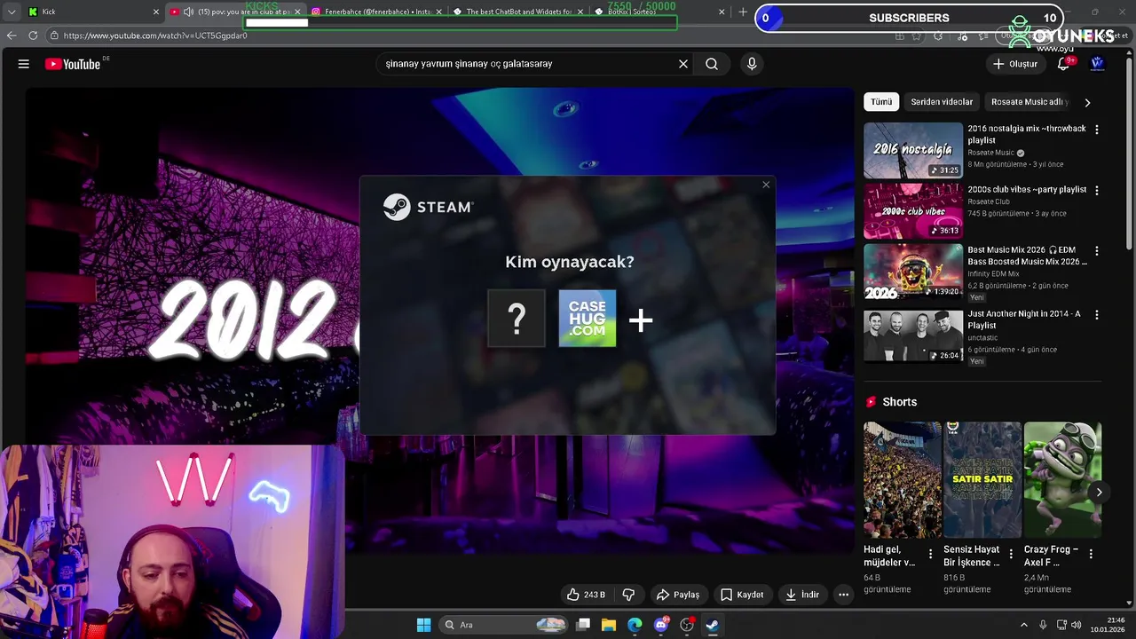Screen dimensions: 1136x639
Task: Open options for Crazy Frog short
Action: (x=1090, y=554)
